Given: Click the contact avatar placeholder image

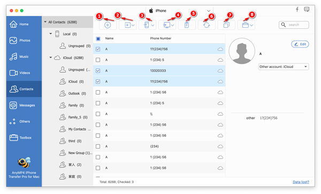Looking at the screenshot, I should tap(242, 51).
